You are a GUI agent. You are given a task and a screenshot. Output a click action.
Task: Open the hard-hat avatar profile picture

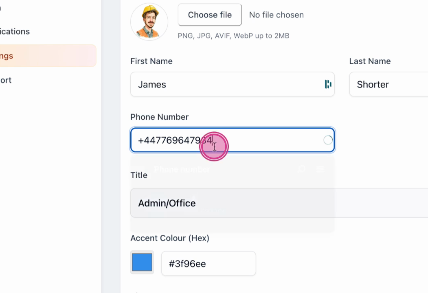pos(149,22)
